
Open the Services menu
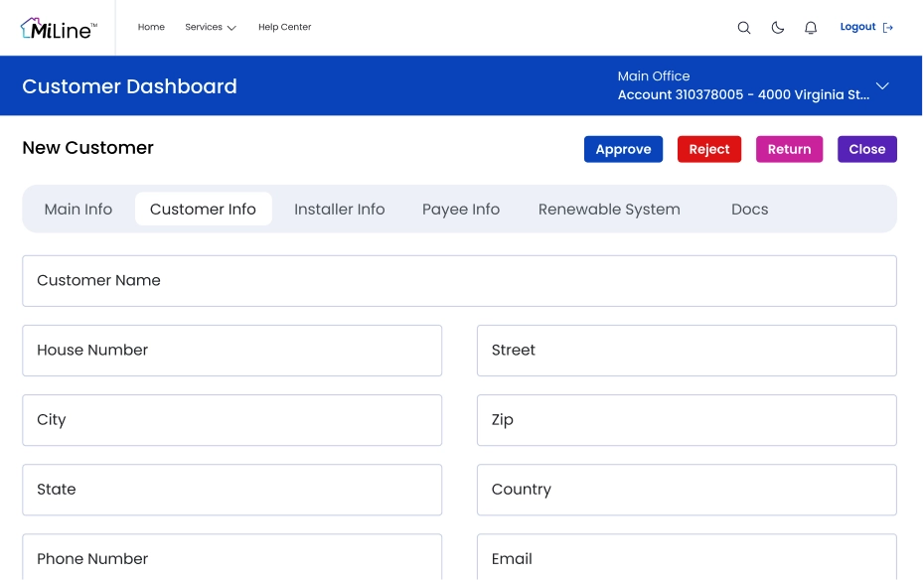pos(204,27)
